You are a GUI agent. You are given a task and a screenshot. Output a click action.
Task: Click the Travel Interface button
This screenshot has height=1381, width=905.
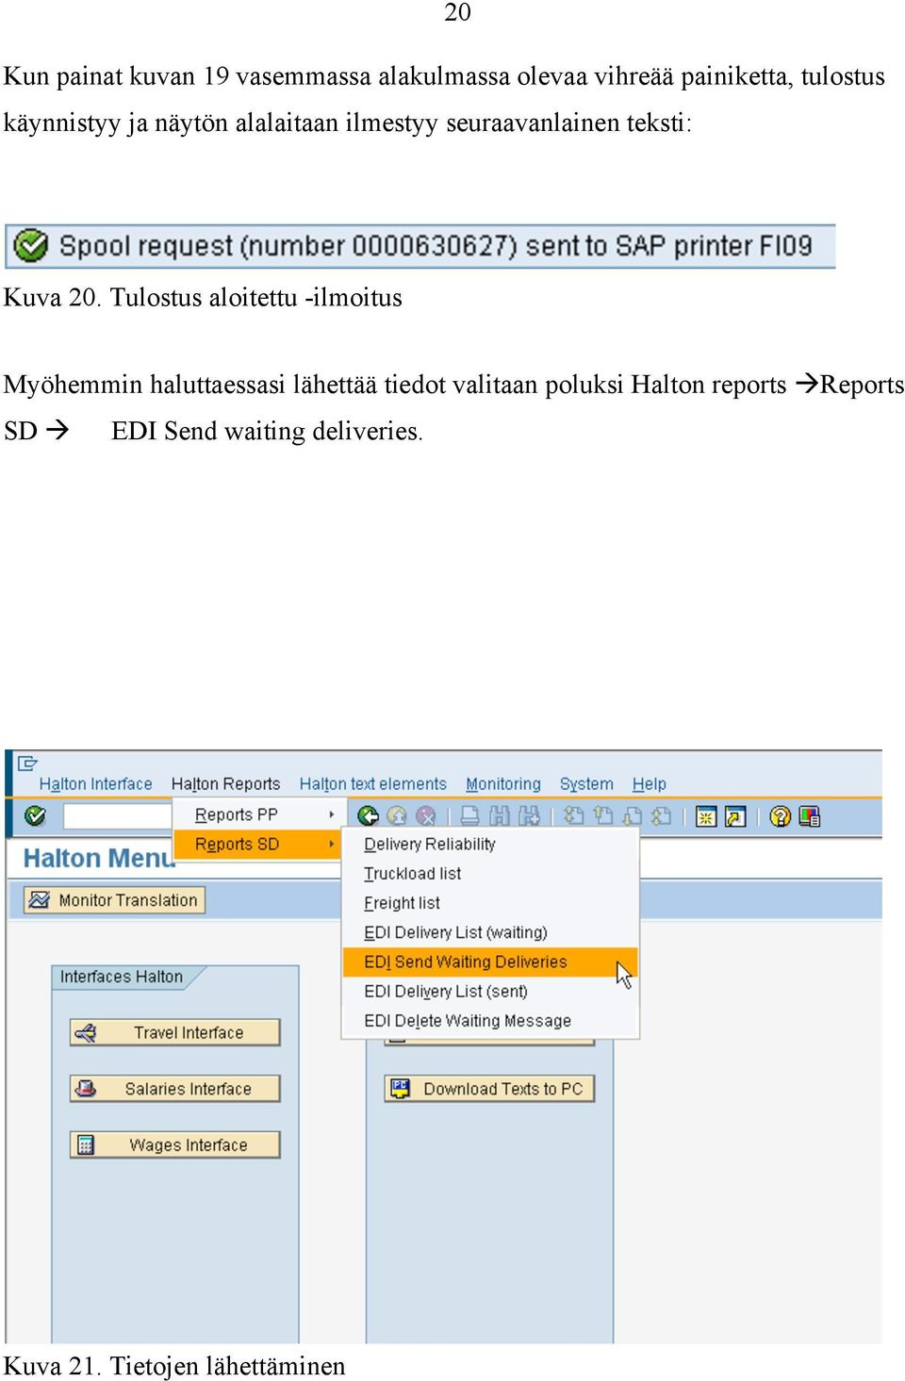coord(175,1032)
